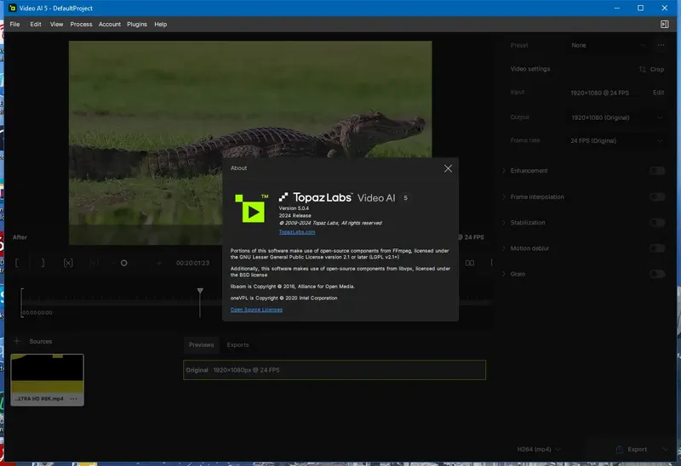Click Edit next to Input resolution
The height and width of the screenshot is (466, 681).
658,93
